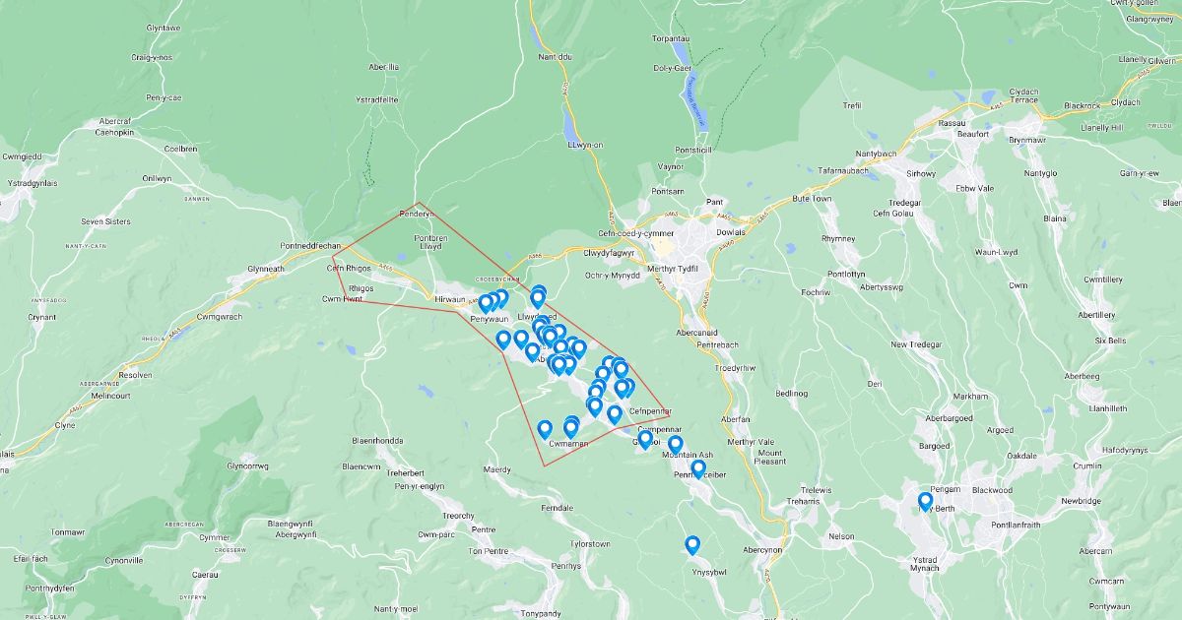Click the map pin beside Tir-y-Berth
Screen dimensions: 1182x620
(925, 502)
